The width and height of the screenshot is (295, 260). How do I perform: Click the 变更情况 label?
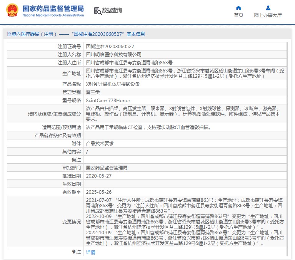point(72,222)
